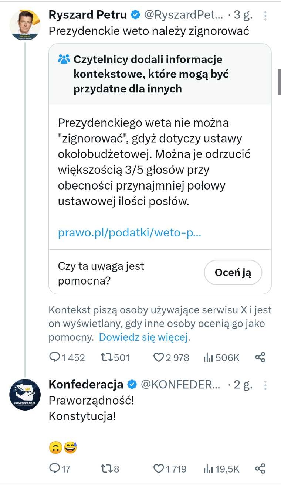View analytics for Petru's post with 506K views
The height and width of the screenshot is (487, 281).
tap(221, 358)
